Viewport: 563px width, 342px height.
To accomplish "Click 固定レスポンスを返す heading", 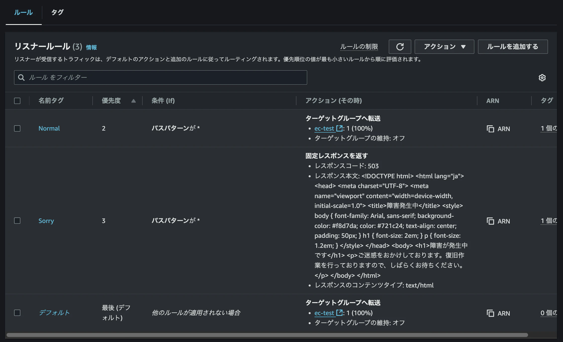I will pyautogui.click(x=337, y=156).
